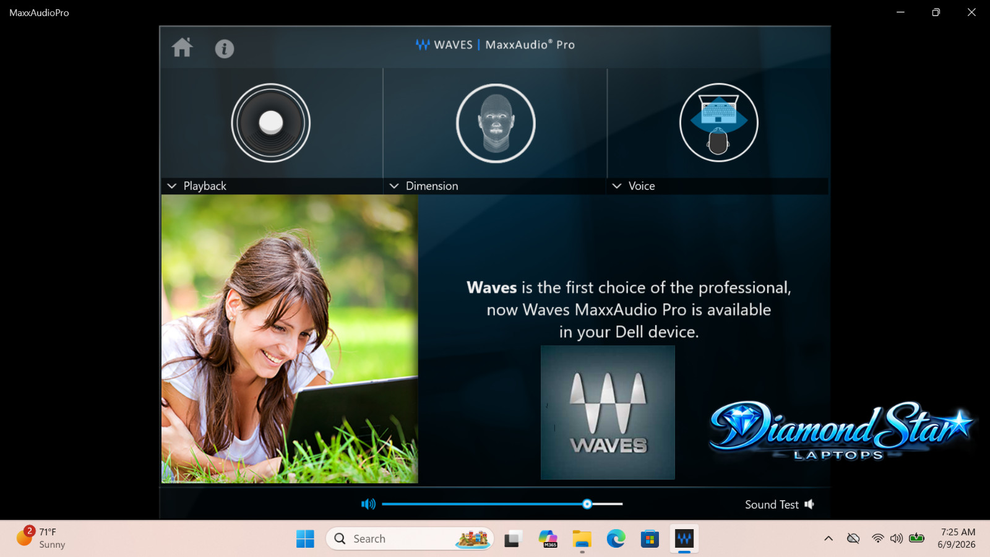The width and height of the screenshot is (990, 557).
Task: Click the Waves logo thumbnail
Action: pos(608,412)
